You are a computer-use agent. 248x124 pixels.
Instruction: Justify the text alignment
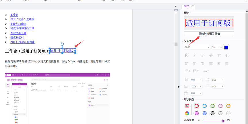click(x=211, y=64)
